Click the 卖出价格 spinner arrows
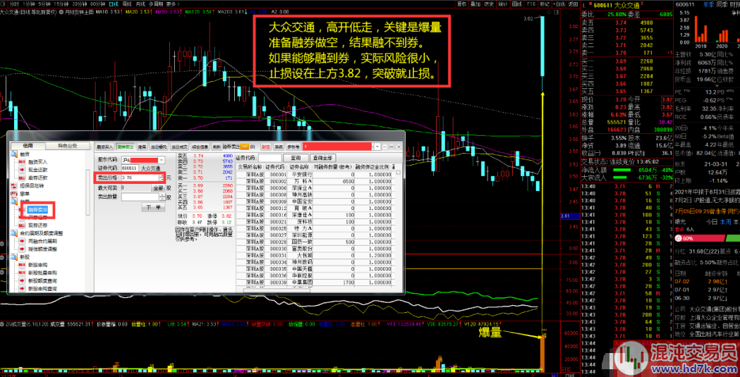The width and height of the screenshot is (740, 377). [x=162, y=178]
